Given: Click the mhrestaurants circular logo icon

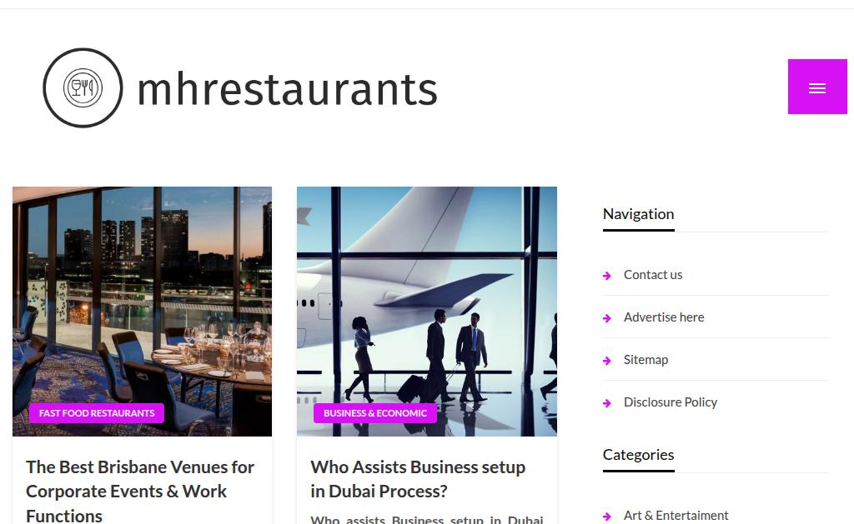Looking at the screenshot, I should (83, 87).
